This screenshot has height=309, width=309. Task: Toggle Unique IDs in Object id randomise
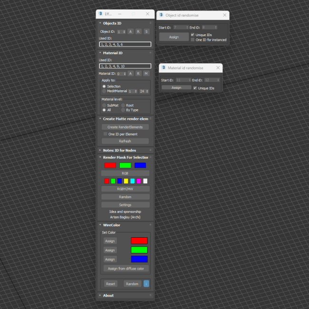(x=193, y=35)
